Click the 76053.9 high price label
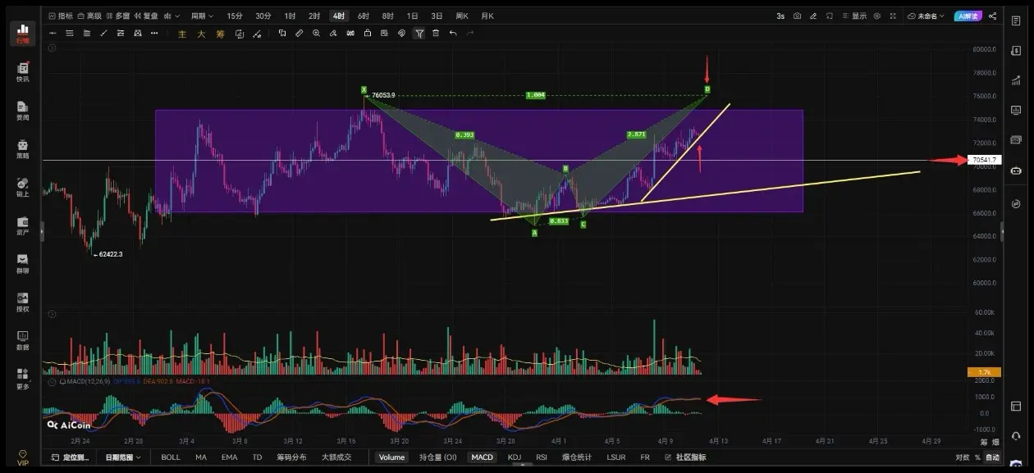This screenshot has width=1034, height=473. pos(383,95)
